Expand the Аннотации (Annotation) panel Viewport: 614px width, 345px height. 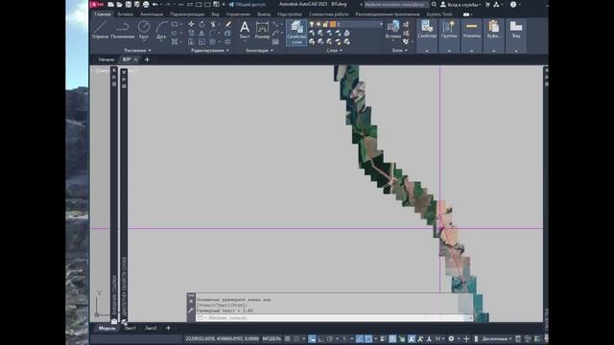coord(259,51)
